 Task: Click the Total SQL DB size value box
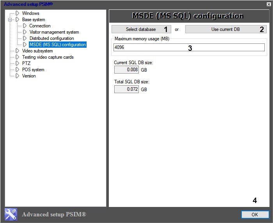126,89
